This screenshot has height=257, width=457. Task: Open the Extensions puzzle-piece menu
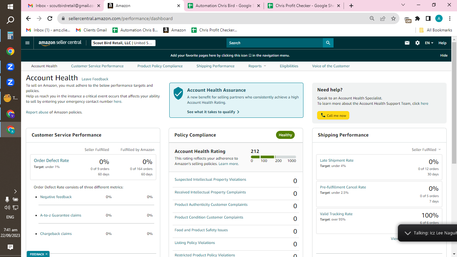tap(418, 18)
